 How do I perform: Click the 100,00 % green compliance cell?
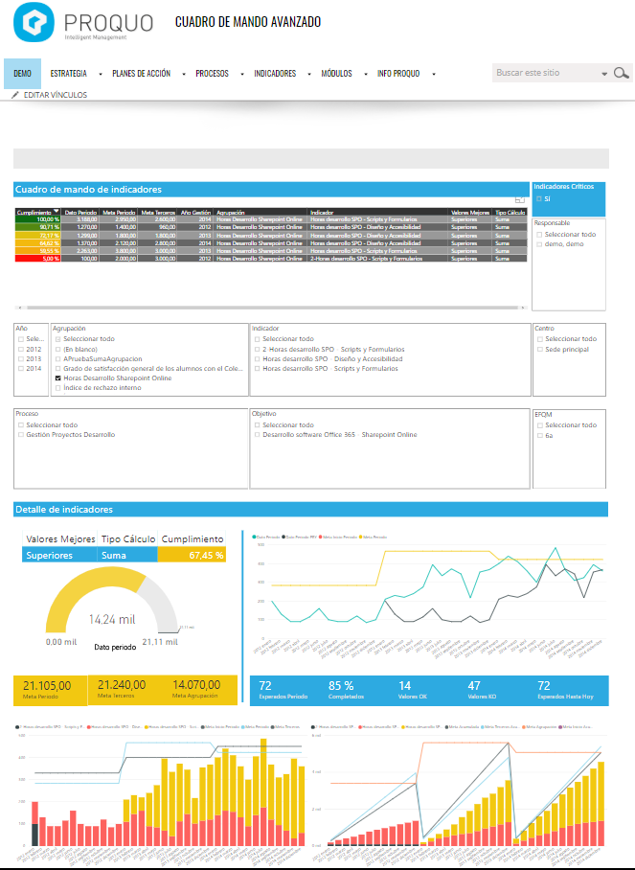[37, 219]
